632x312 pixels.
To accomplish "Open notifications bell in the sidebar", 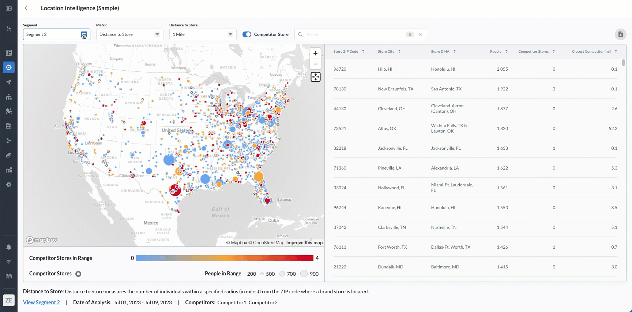I will click(x=9, y=247).
